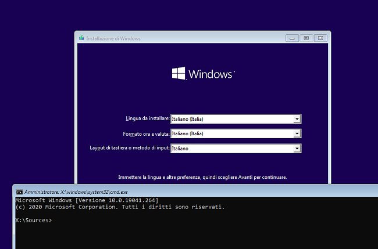Minimize the Installazione di Windows window
The image size is (378, 249).
pos(293,38)
